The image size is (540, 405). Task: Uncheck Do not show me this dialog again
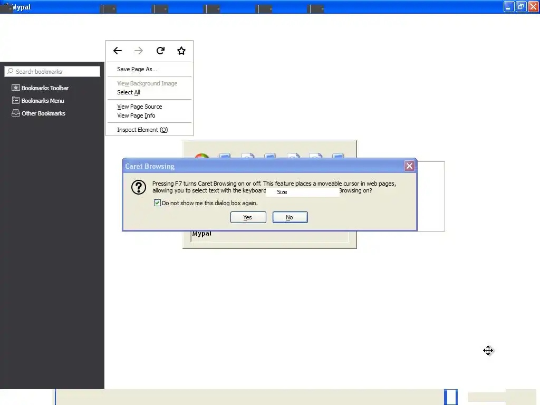coord(157,203)
